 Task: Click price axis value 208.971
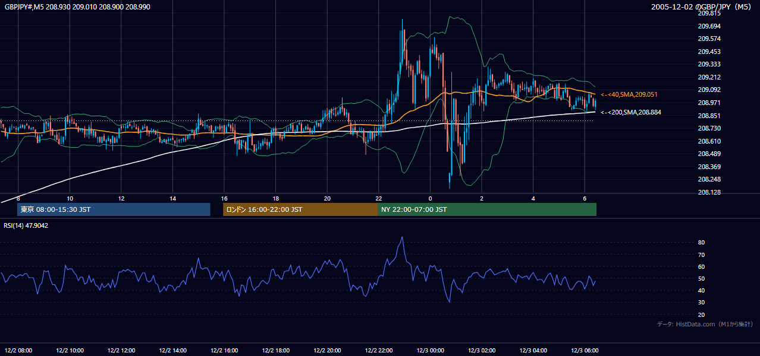coord(709,103)
